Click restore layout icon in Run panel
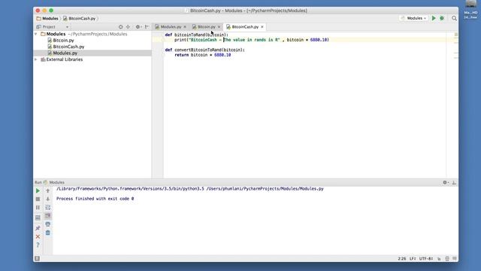Screen dimensions: 481x271 (38, 218)
